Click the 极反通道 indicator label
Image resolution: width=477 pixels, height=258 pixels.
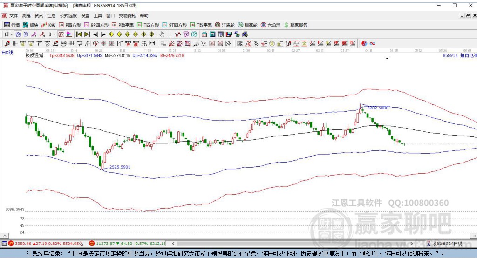34,55
